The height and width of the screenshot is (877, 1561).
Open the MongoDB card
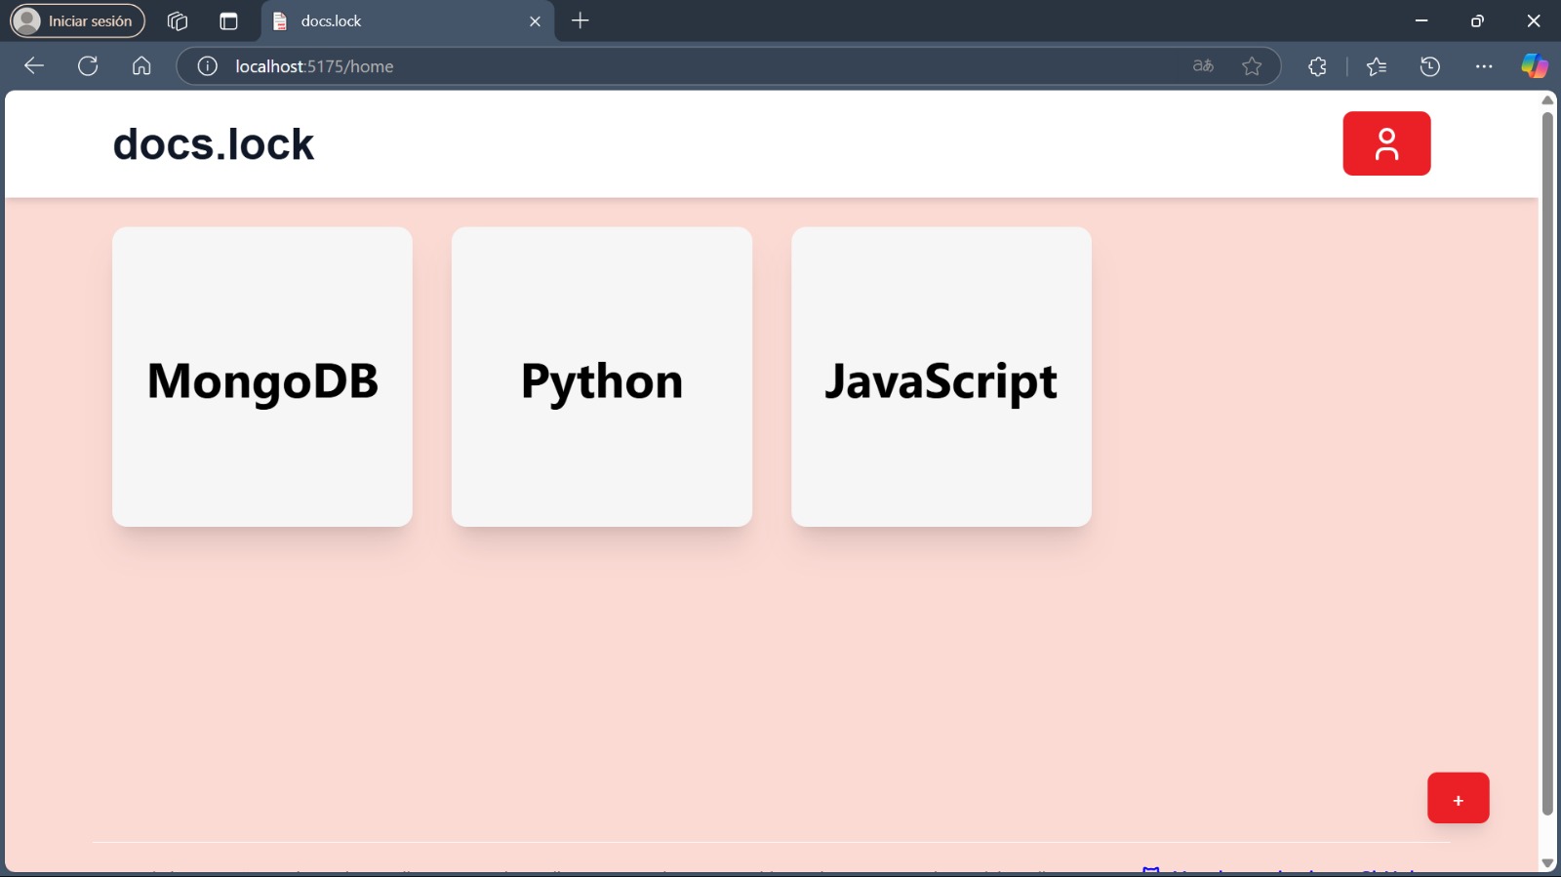click(262, 378)
